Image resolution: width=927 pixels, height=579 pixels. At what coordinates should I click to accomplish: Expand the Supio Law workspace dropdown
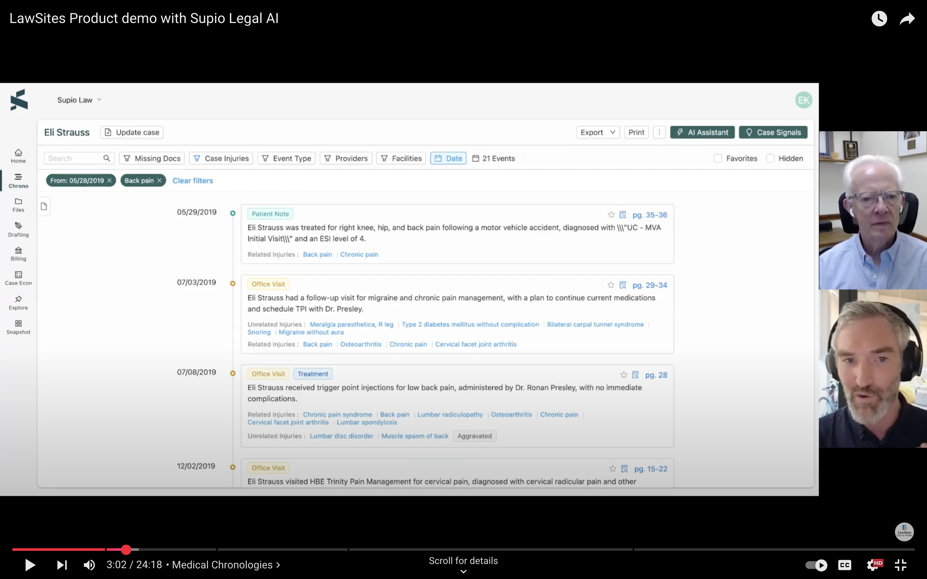point(79,100)
